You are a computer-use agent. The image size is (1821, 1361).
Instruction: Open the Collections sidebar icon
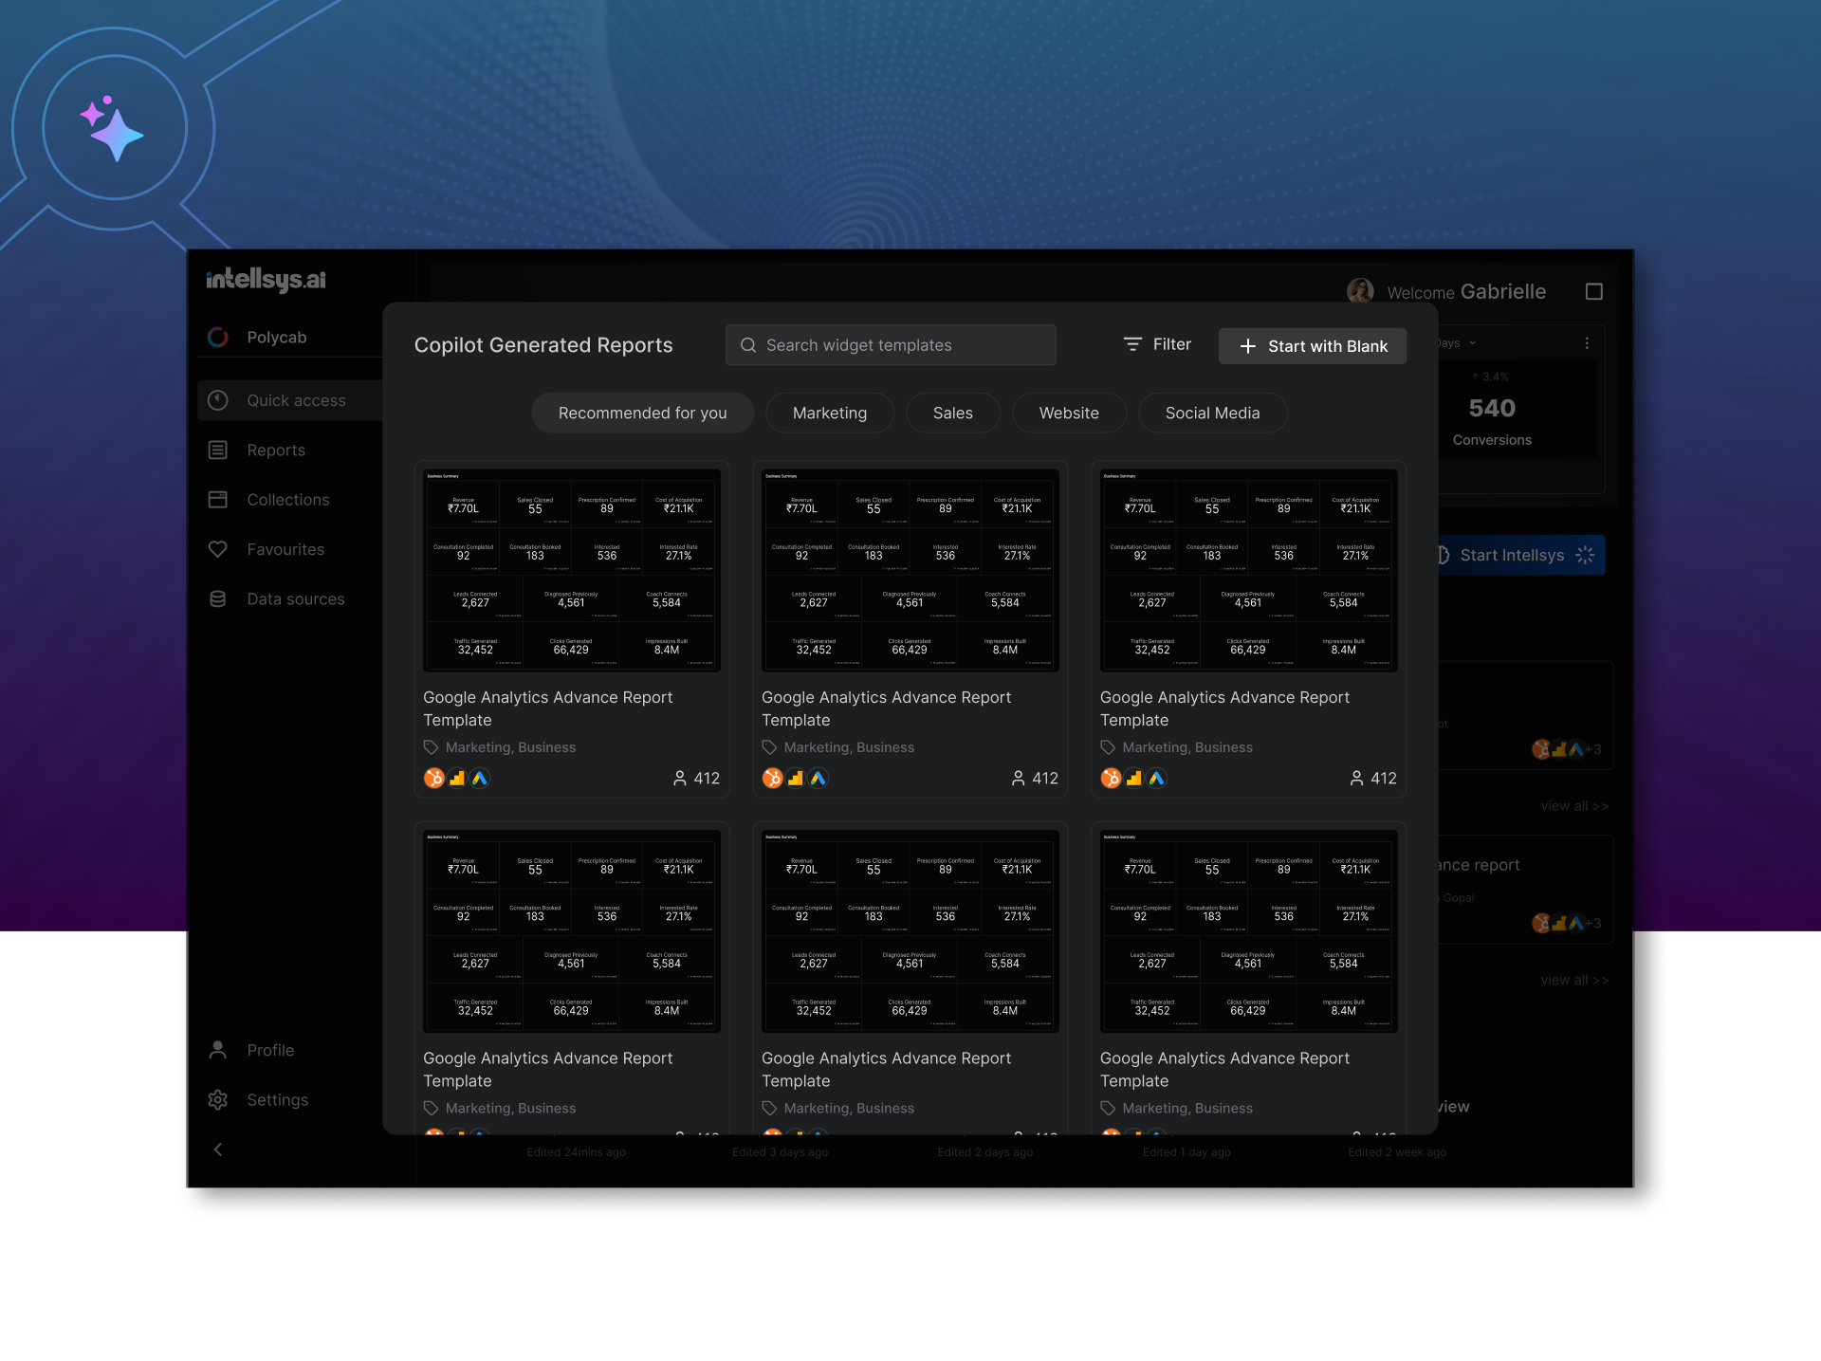click(218, 500)
